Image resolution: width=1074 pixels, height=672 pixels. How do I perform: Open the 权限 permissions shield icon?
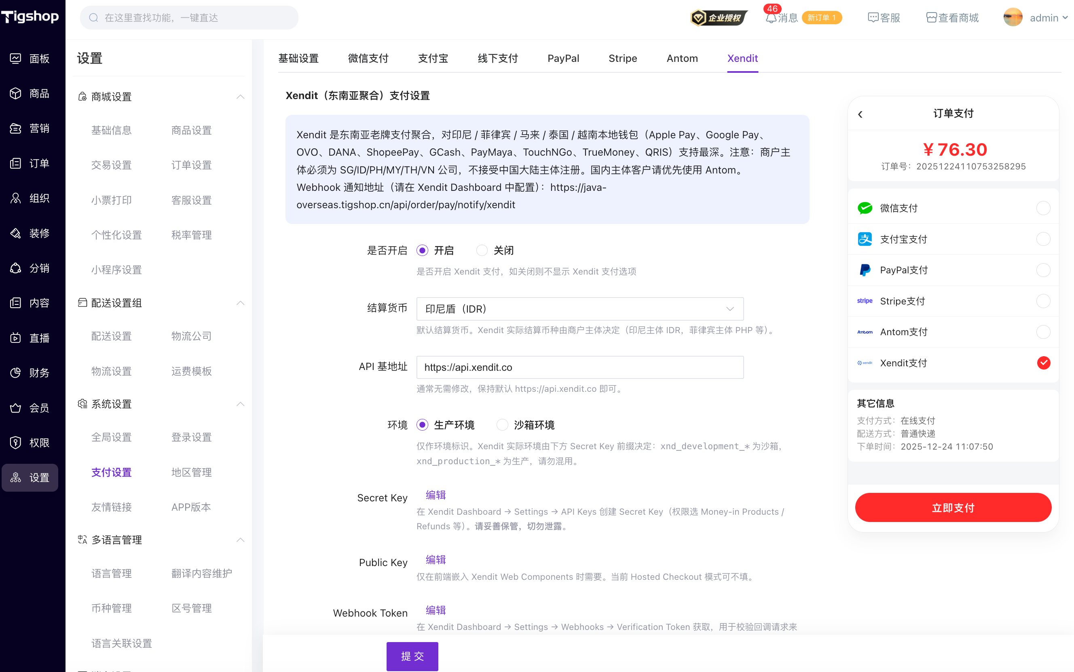(15, 443)
